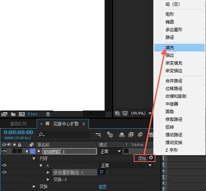Screen dimensions: 206x191
Task: Click 模式 mode column header
Action: tap(103, 145)
